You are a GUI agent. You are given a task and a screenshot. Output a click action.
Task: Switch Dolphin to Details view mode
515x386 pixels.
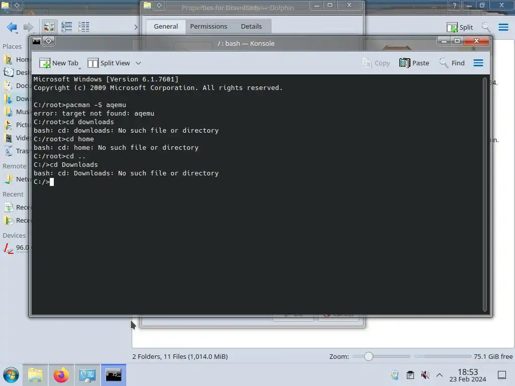coord(84,27)
